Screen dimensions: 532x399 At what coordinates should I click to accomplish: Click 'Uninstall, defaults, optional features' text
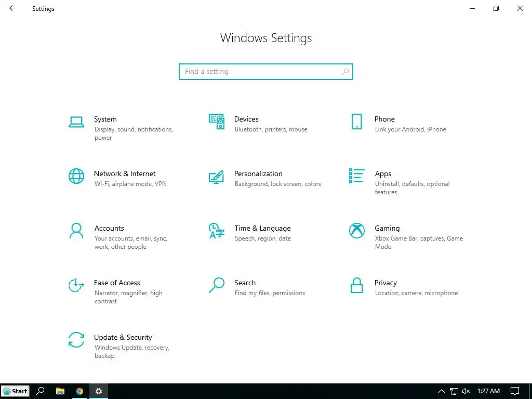pos(412,188)
